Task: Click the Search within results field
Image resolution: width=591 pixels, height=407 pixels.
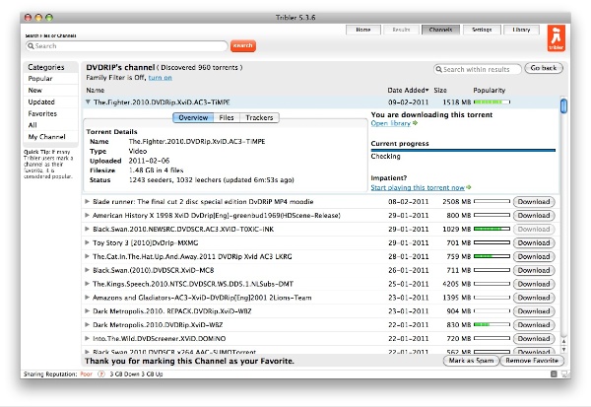Action: (x=478, y=69)
